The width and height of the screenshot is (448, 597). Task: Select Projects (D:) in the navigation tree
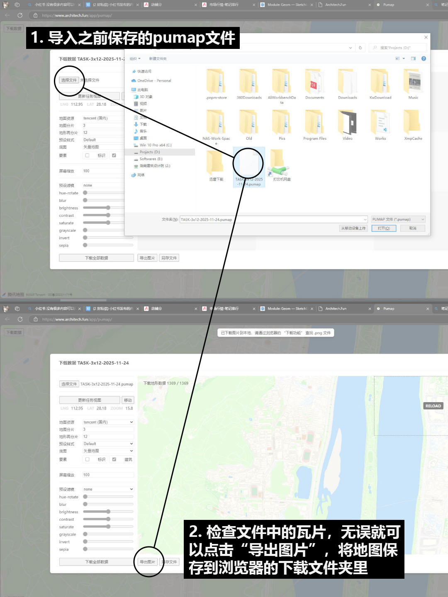(149, 152)
